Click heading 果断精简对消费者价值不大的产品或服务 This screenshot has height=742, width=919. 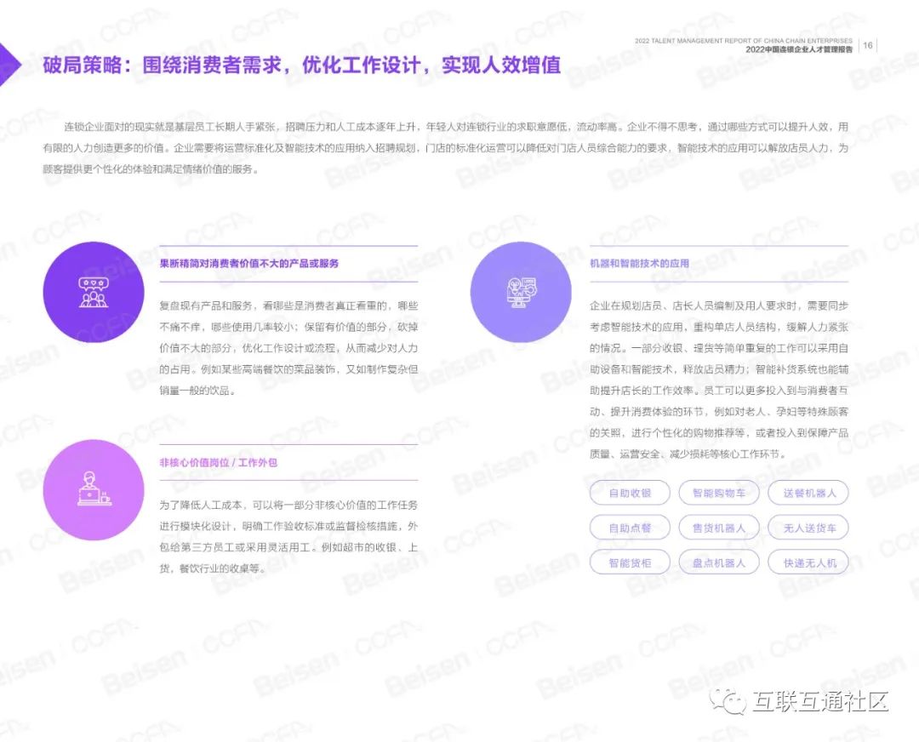(249, 263)
